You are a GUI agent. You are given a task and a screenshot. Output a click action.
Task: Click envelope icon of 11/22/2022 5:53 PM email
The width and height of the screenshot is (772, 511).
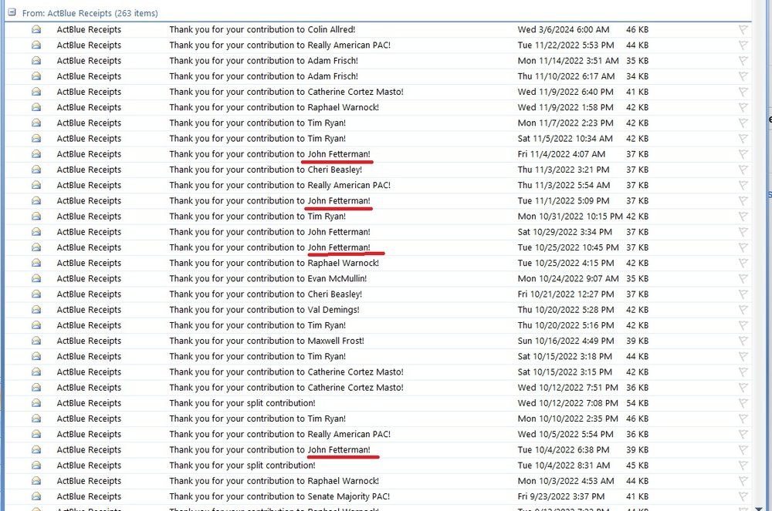[x=36, y=45]
